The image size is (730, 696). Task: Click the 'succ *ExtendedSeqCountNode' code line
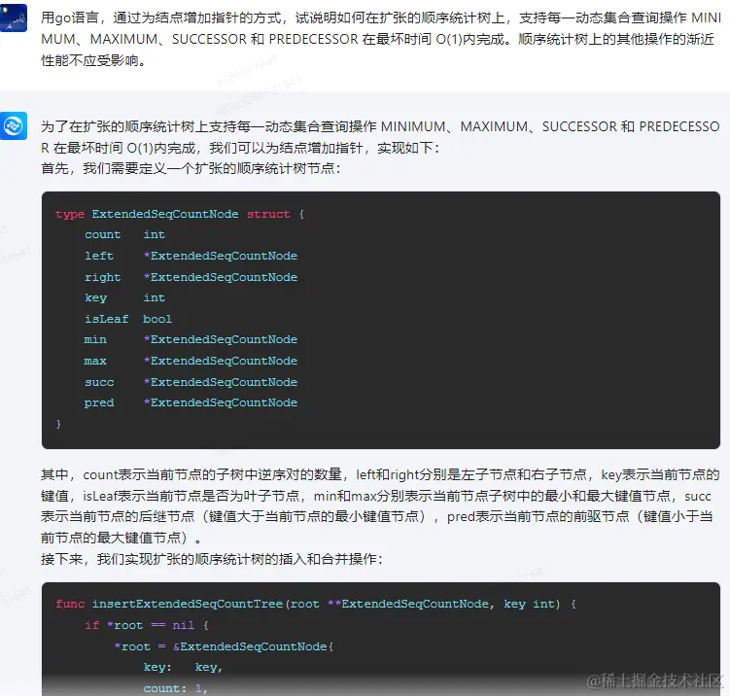tap(191, 382)
